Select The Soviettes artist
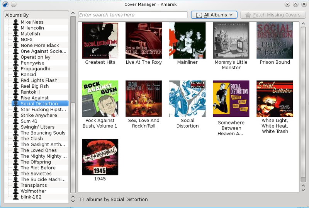 (40, 174)
